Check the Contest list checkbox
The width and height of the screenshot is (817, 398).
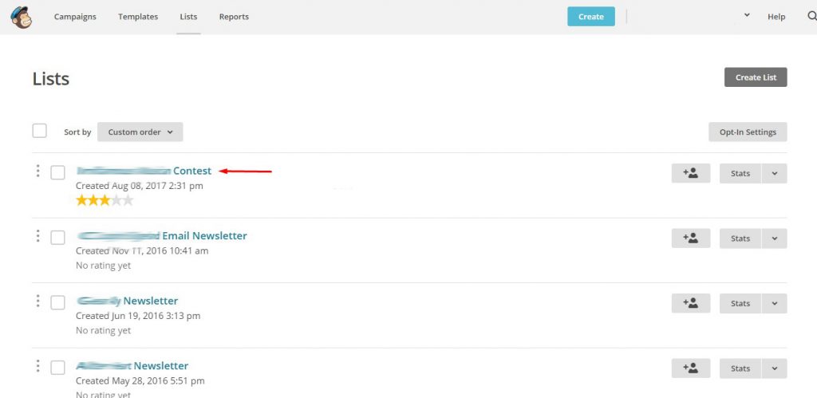[57, 172]
